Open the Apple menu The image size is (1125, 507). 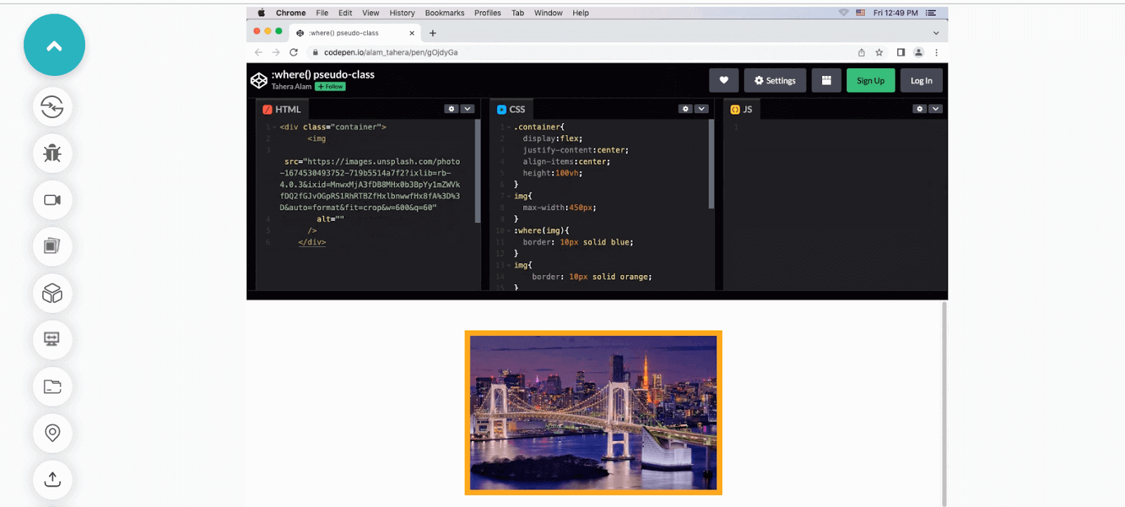(261, 13)
